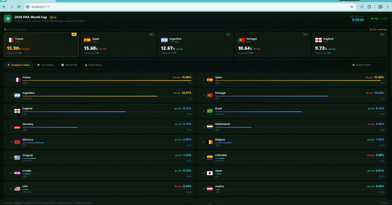Image resolution: width=392 pixels, height=205 pixels.
Task: Click the Belgium flag icon
Action: 210,142
